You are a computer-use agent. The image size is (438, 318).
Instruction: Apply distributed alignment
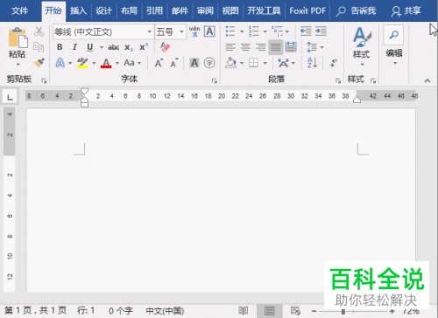click(x=291, y=47)
